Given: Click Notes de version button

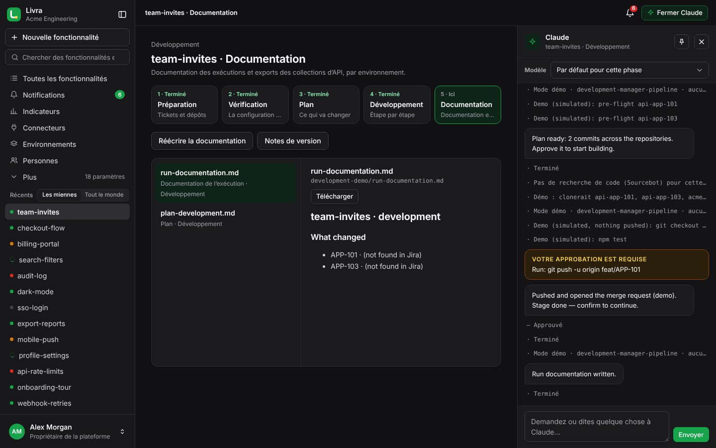Looking at the screenshot, I should 293,141.
